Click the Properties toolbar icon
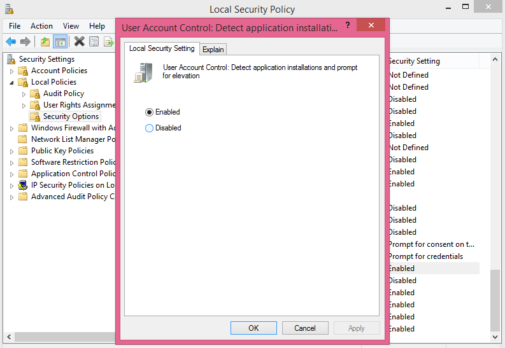The image size is (505, 348). click(x=94, y=42)
